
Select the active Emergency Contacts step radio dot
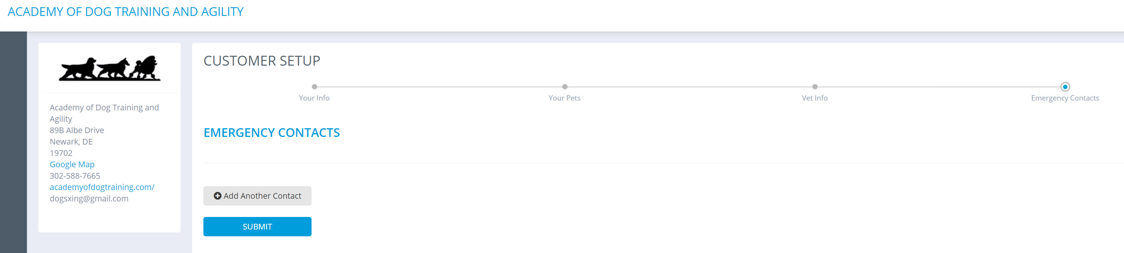[1065, 87]
